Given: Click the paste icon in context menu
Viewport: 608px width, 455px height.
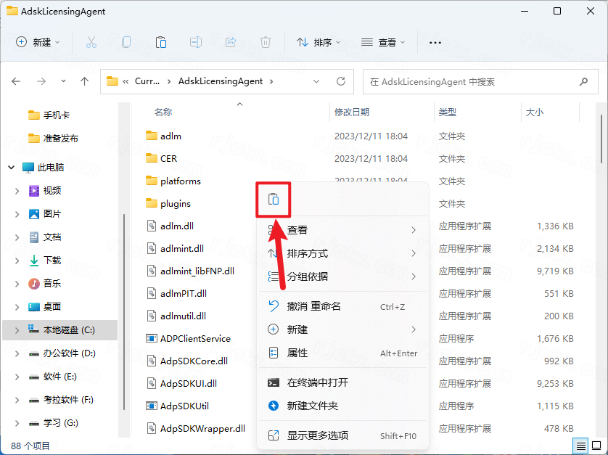Looking at the screenshot, I should (274, 200).
